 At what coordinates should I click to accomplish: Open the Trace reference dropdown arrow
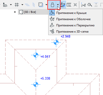[x=46, y=5]
